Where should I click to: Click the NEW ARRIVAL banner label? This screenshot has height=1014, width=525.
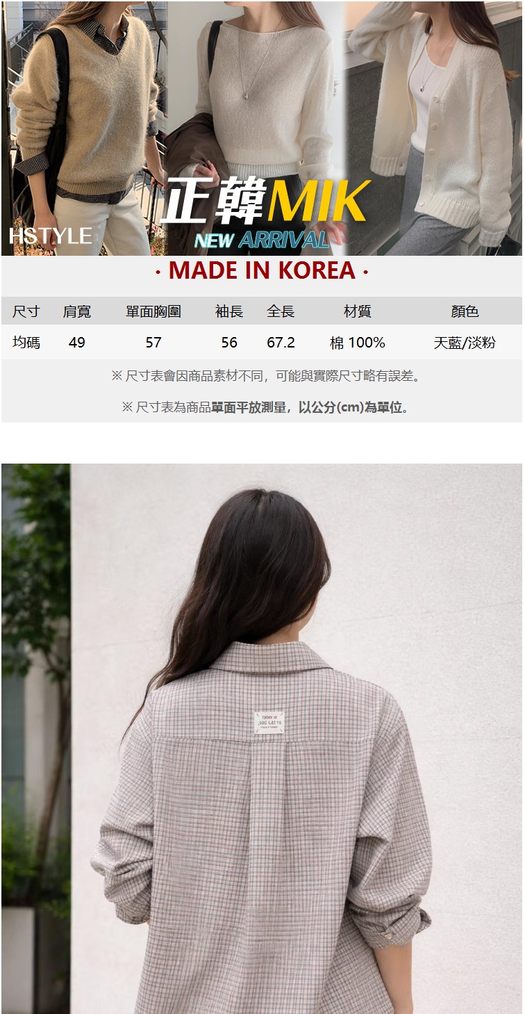tap(262, 240)
